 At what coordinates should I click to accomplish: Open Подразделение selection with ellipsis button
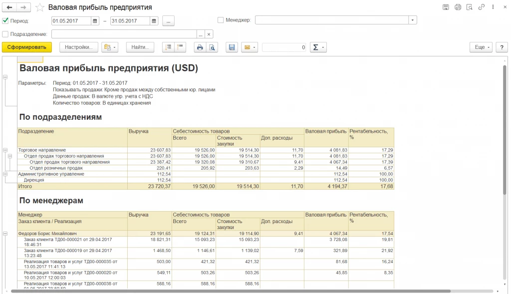201,34
